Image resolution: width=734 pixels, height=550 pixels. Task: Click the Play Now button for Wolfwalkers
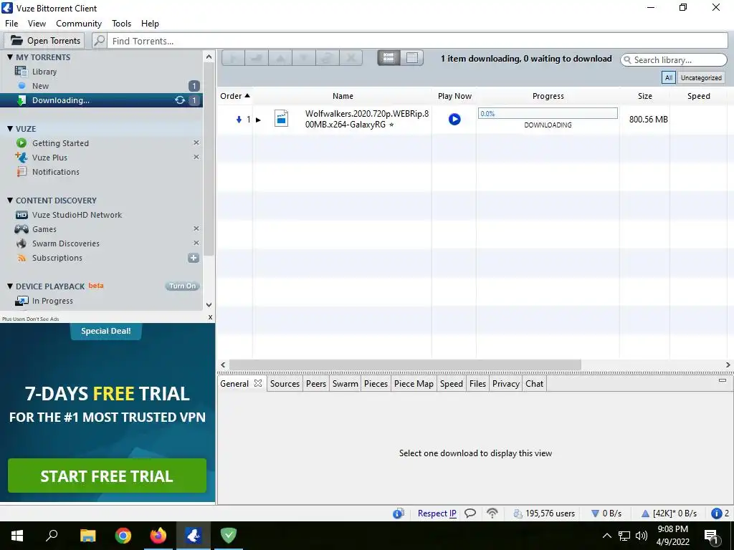tap(454, 120)
